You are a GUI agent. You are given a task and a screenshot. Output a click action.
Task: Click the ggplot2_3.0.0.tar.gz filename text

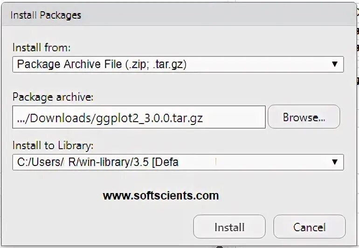click(x=150, y=118)
